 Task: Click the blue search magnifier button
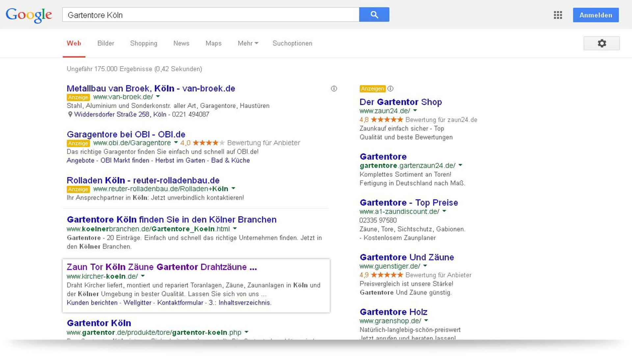(x=374, y=15)
